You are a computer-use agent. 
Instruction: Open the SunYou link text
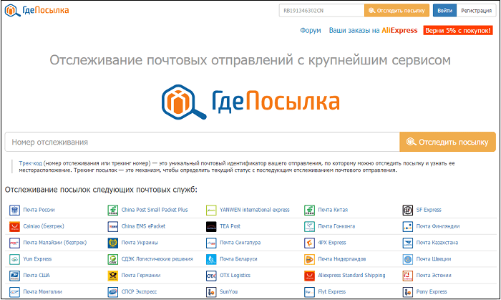(229, 291)
